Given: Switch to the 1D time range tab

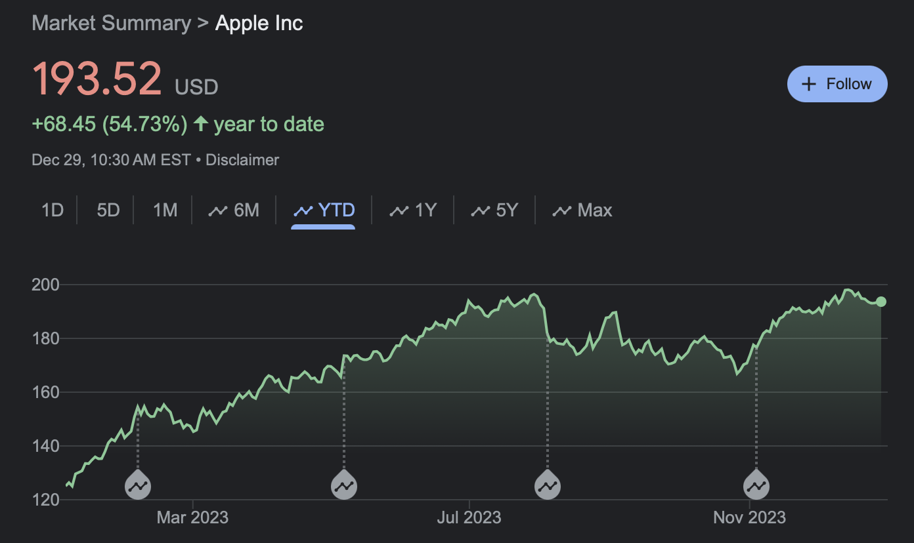Looking at the screenshot, I should pyautogui.click(x=51, y=210).
